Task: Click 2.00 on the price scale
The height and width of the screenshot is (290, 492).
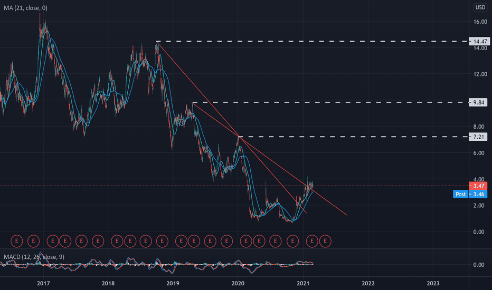Action: (480, 205)
